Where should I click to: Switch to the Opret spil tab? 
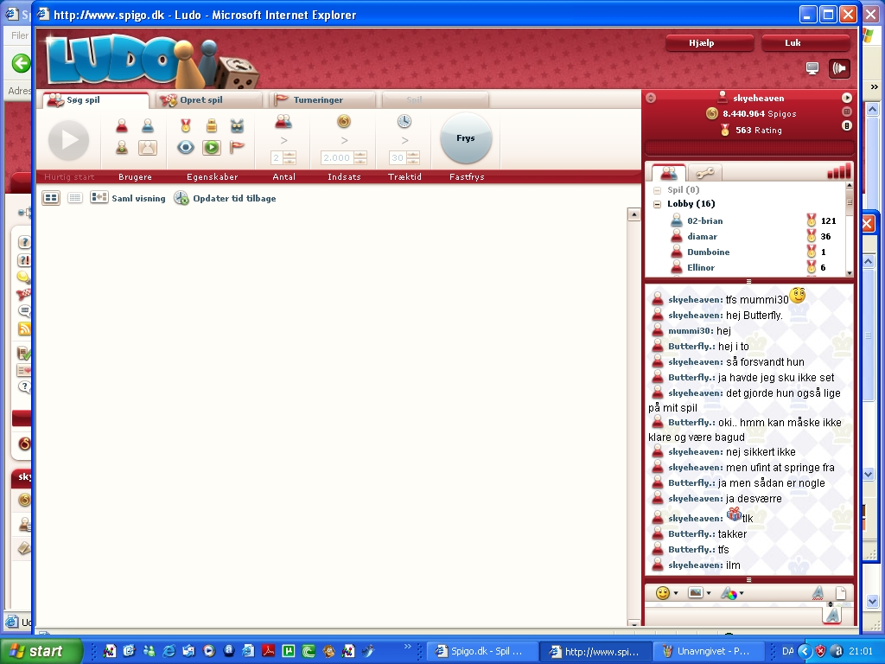[x=209, y=100]
